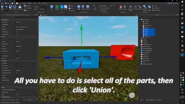
Task: Switch to Explorer bottom tab
Action: click(142, 100)
